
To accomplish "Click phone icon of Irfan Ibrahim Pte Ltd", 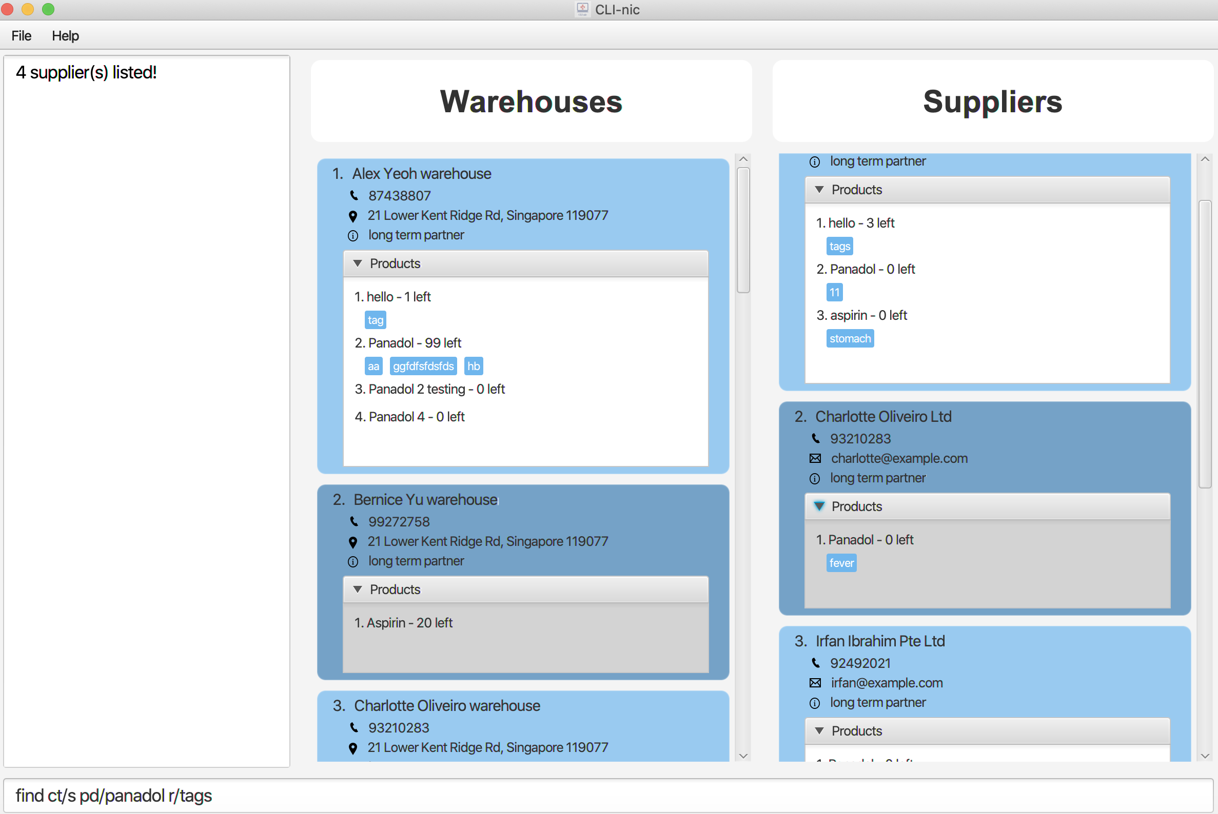I will point(816,663).
